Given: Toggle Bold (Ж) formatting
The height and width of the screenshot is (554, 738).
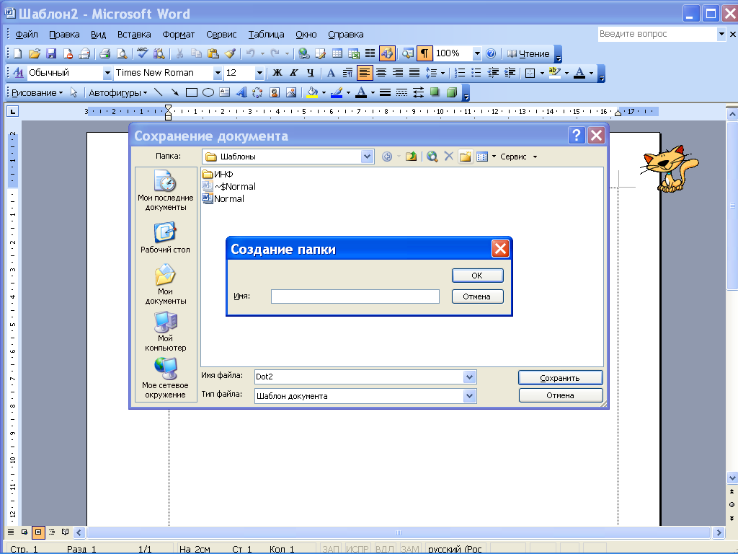Looking at the screenshot, I should coord(277,73).
